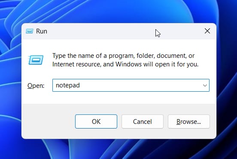Click the "Type the name of a program" description
The width and height of the screenshot is (237, 159).
coord(125,60)
